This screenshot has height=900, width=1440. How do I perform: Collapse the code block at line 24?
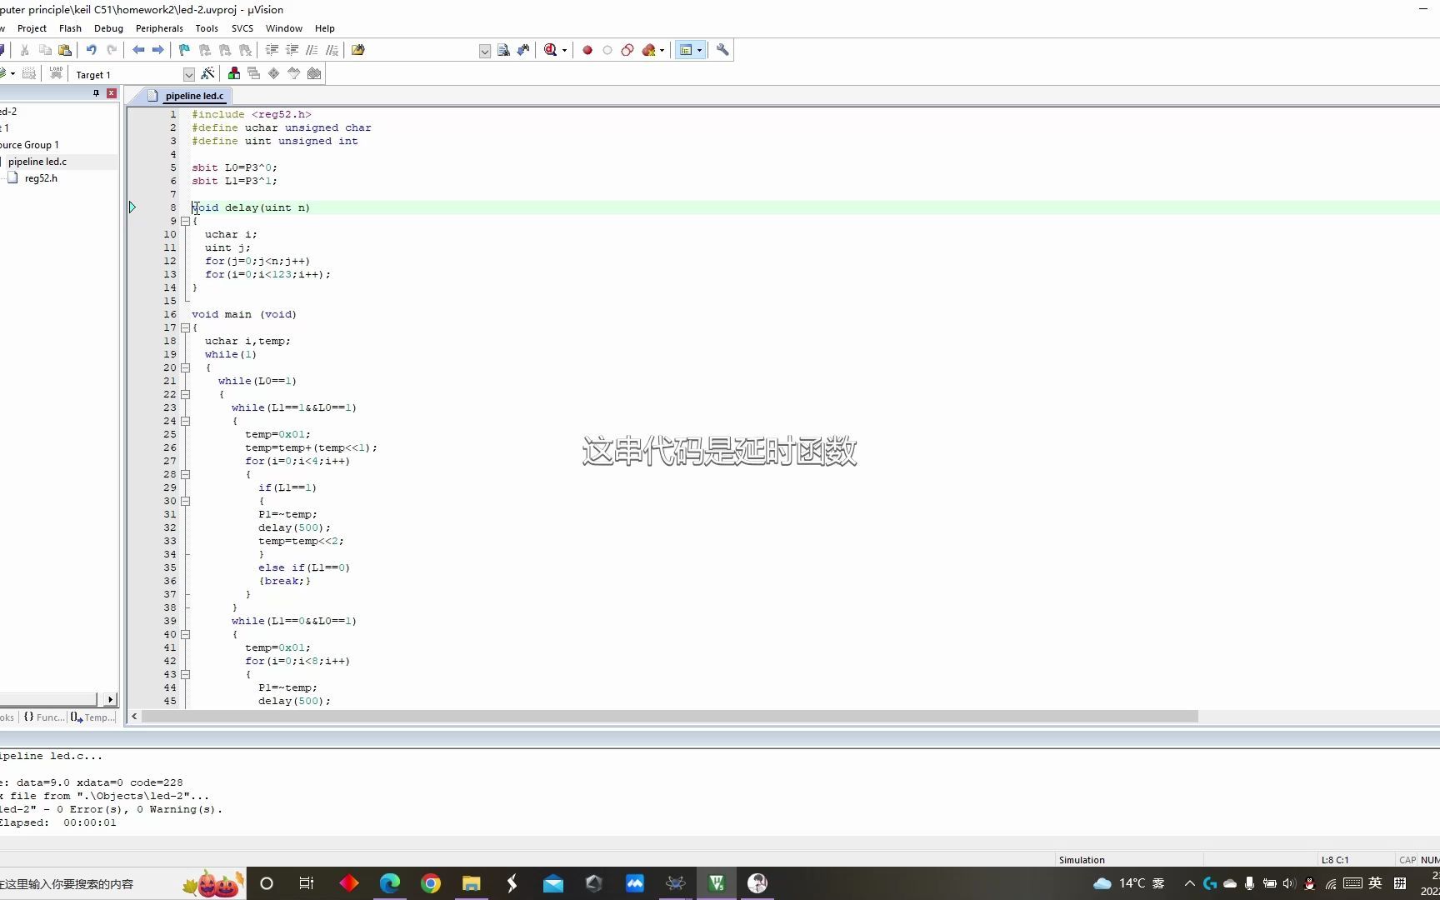185,421
